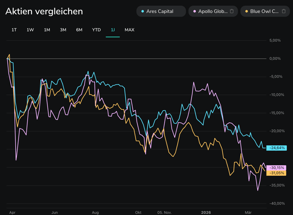Show the 1M chart period
The width and height of the screenshot is (293, 215).
point(47,30)
